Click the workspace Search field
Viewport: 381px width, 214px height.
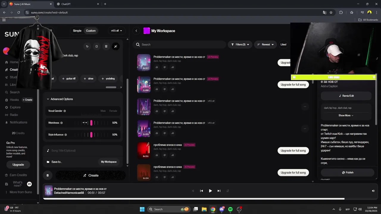[x=179, y=45]
